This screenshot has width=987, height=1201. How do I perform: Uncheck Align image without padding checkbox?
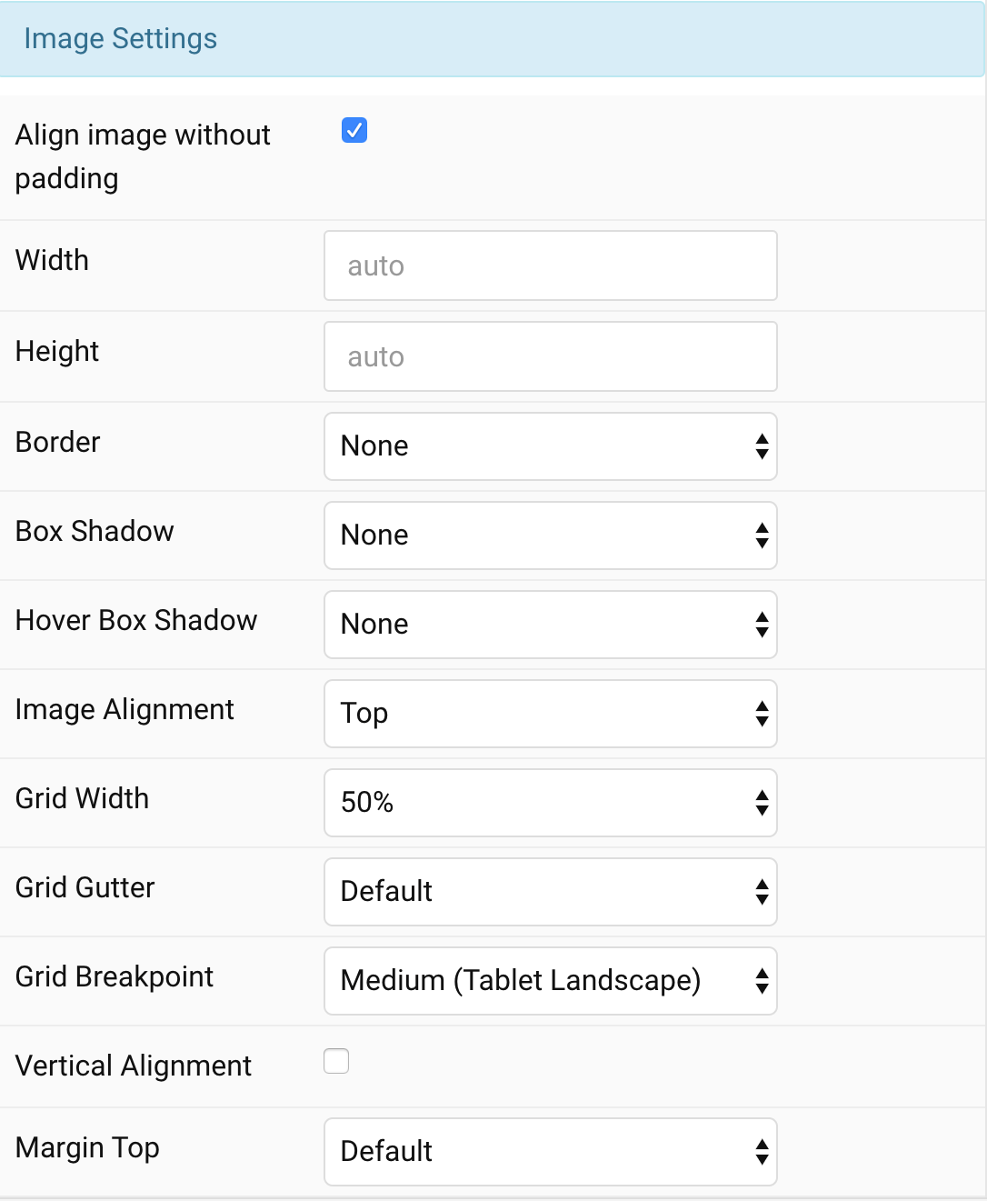click(354, 131)
